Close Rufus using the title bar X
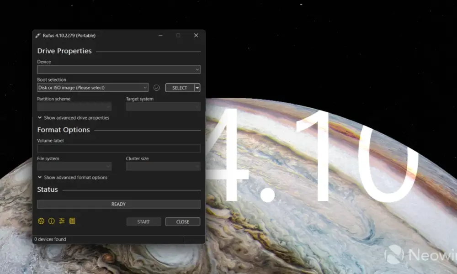457x274 pixels. (196, 36)
